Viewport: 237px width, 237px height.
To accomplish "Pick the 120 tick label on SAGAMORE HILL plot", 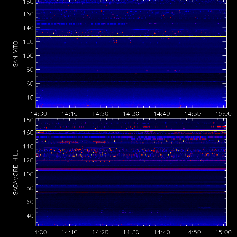I will click(28, 160).
